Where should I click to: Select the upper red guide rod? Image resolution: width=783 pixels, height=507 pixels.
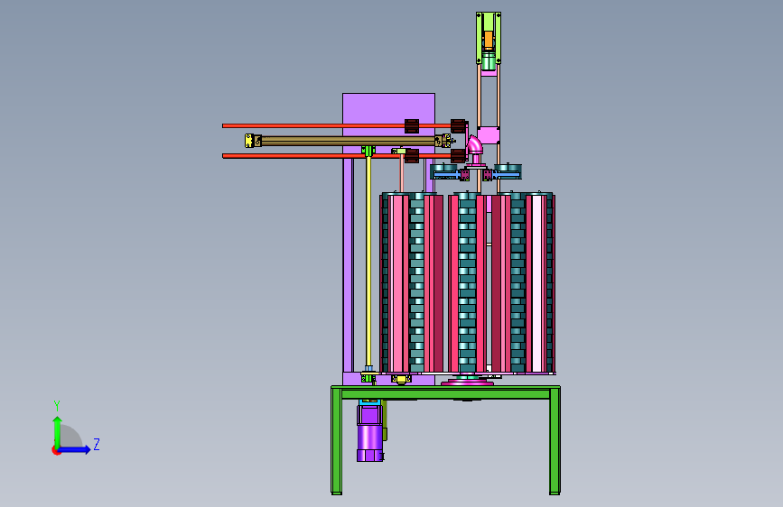point(337,125)
